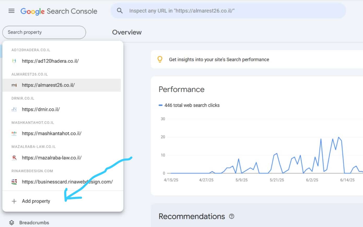Click the blue legend marker for web search clicks
The image size is (363, 227).
161,105
